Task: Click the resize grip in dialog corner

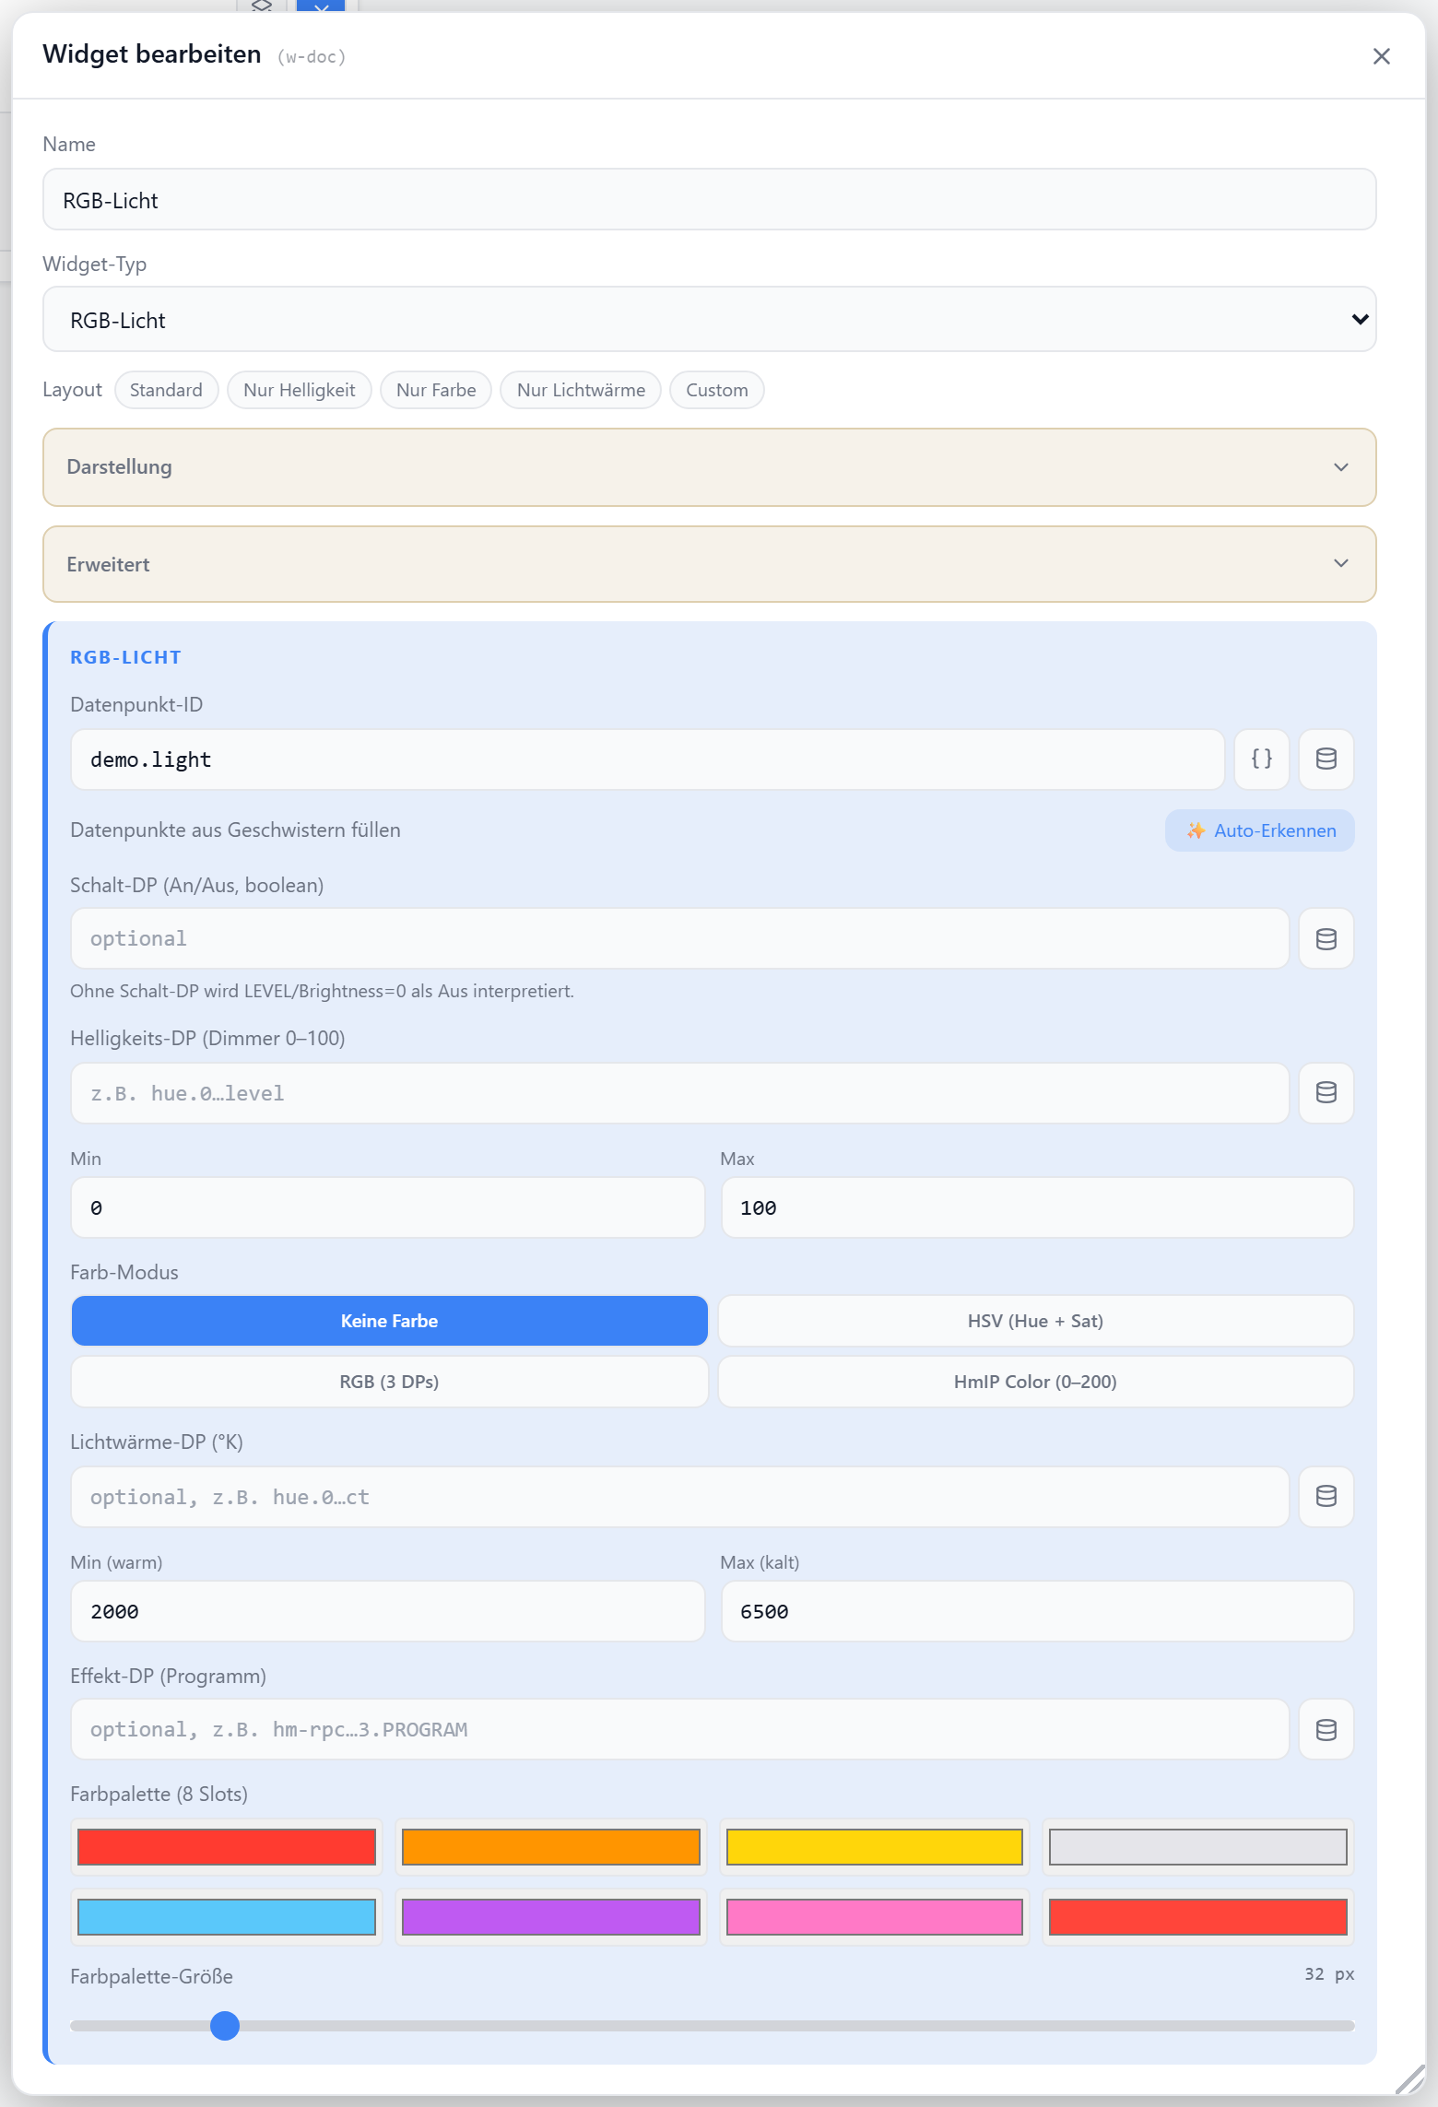Action: pos(1409,2078)
